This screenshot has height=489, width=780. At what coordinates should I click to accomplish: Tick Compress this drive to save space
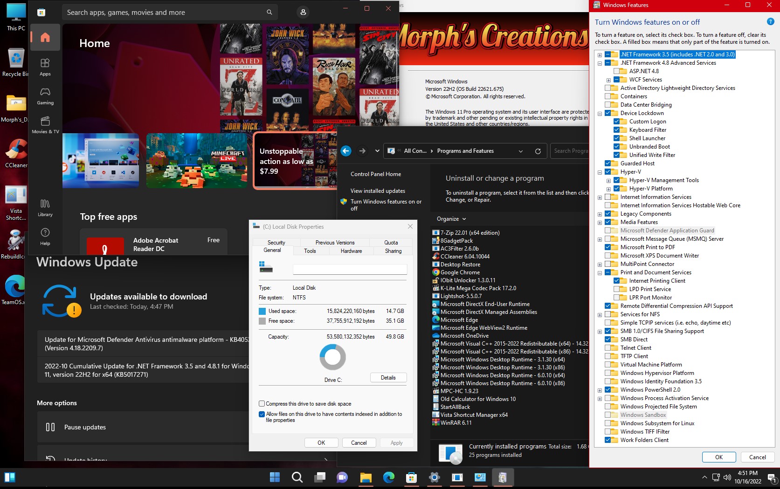262,404
